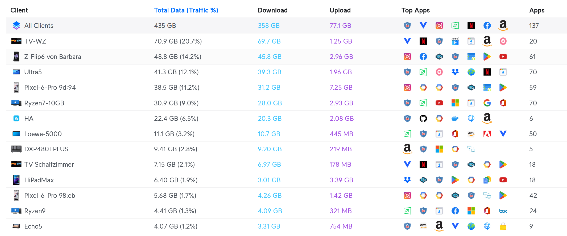
Task: Click the Docker icon in HA row
Action: pyautogui.click(x=455, y=118)
